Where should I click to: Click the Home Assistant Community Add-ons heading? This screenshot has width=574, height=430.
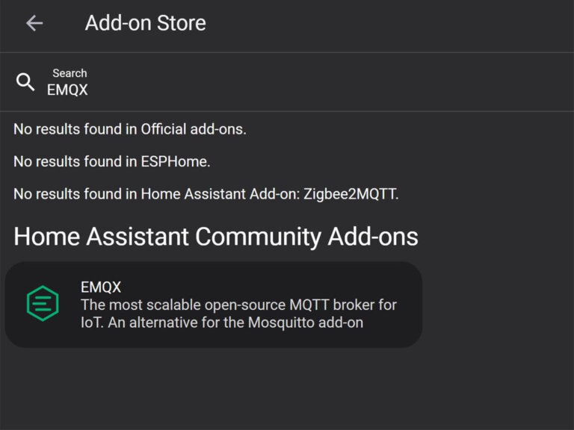click(216, 237)
